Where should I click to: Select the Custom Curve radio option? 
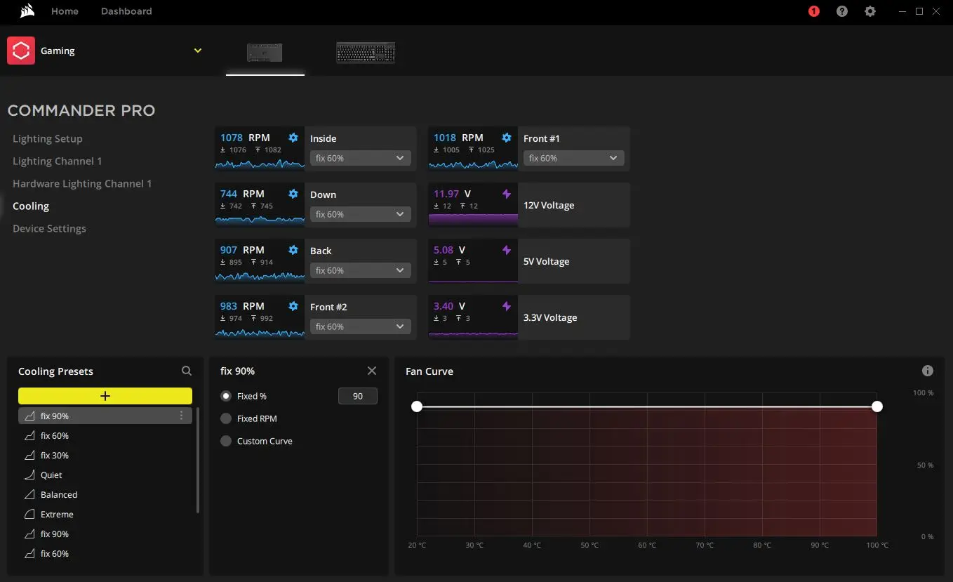(226, 441)
